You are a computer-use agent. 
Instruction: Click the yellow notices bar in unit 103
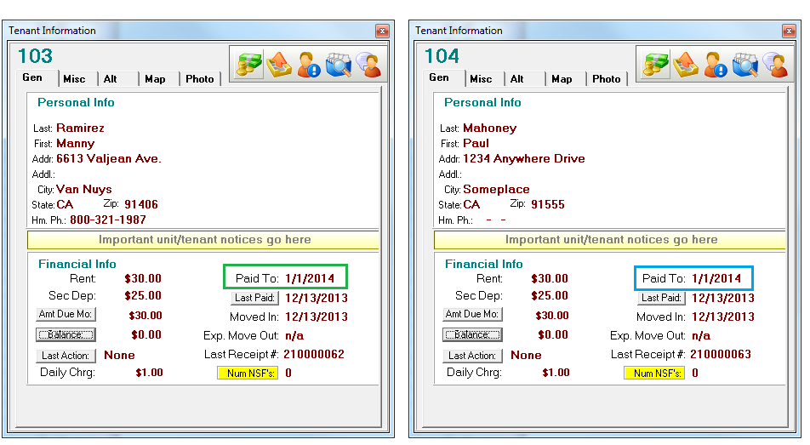203,240
